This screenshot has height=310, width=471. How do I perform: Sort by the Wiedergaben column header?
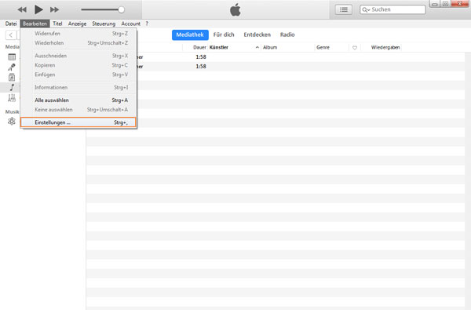(385, 47)
